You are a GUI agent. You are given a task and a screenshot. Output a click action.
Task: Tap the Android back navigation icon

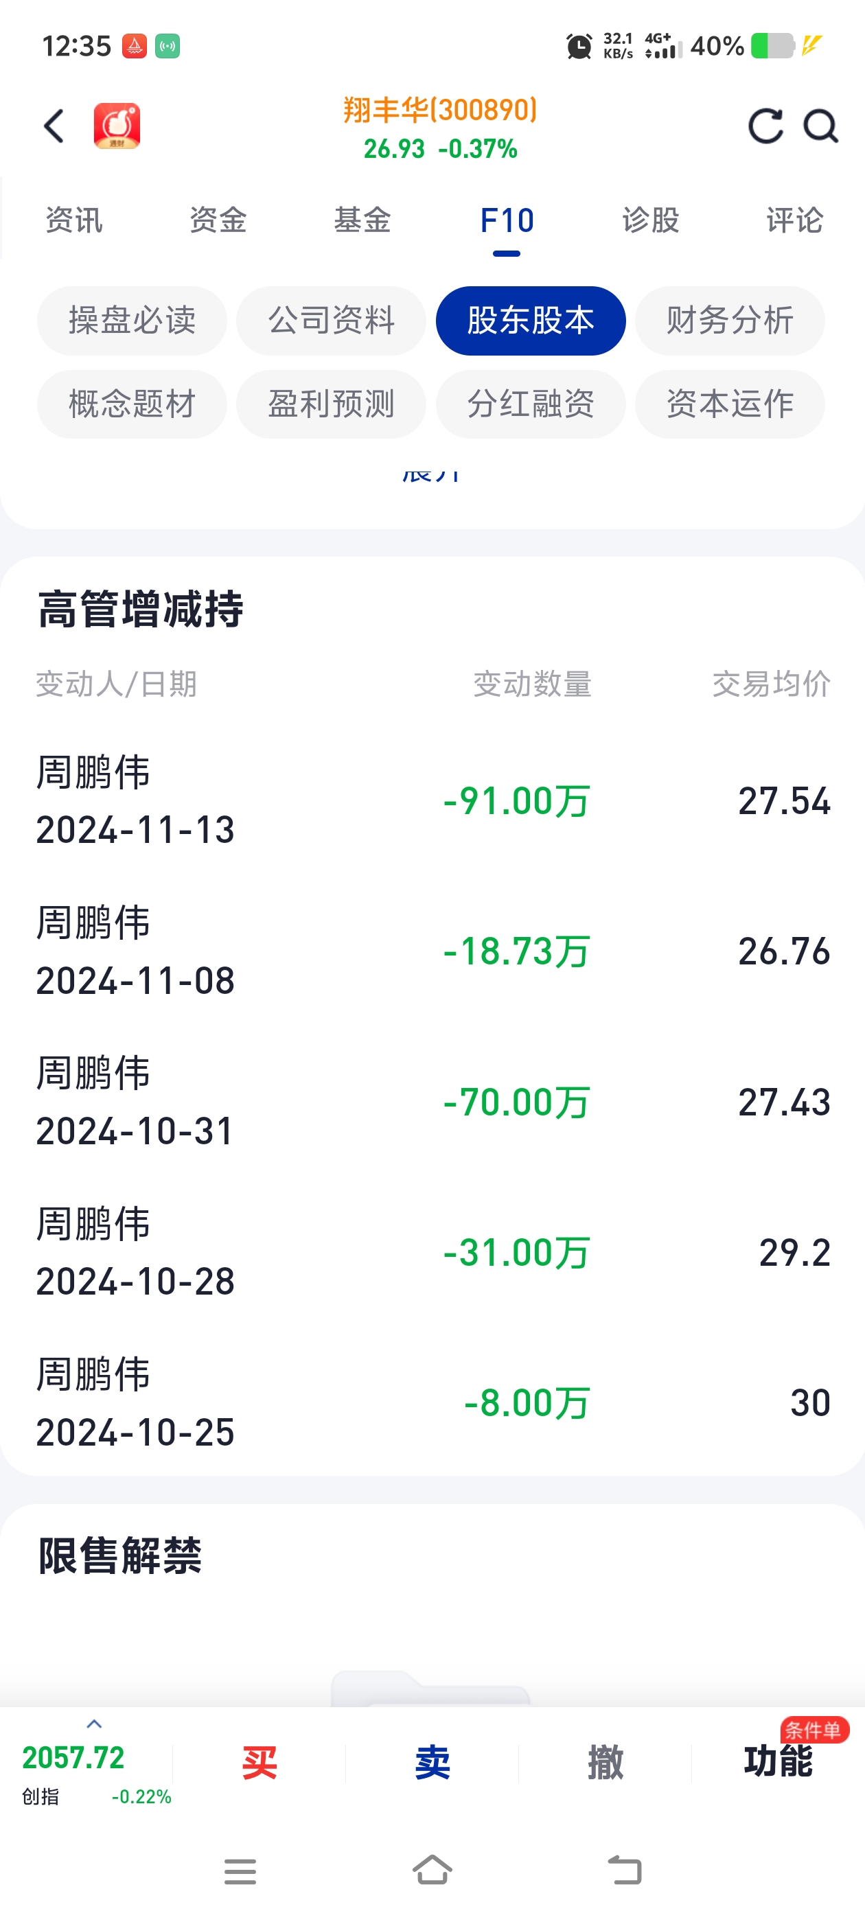coord(625,1870)
